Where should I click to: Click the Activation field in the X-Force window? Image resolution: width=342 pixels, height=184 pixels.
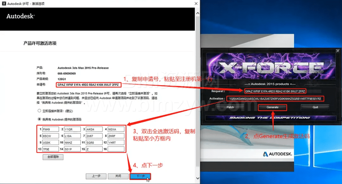click(275, 98)
